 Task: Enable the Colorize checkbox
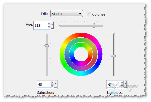[x=89, y=14]
